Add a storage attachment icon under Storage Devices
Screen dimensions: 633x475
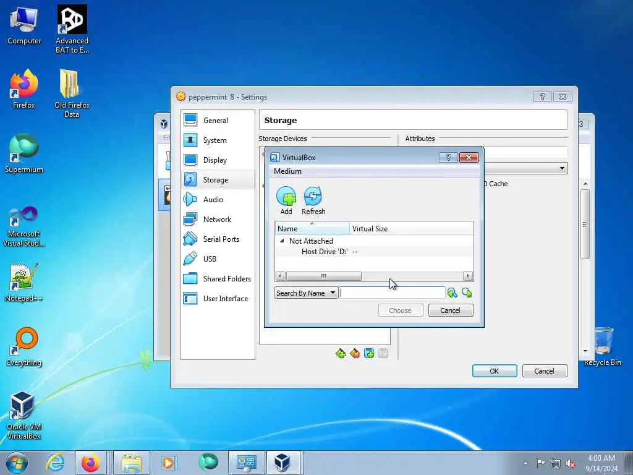tap(369, 353)
